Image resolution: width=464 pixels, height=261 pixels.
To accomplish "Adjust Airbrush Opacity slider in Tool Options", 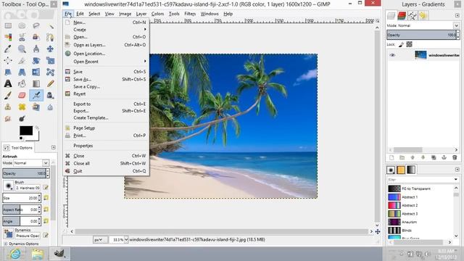I will click(x=24, y=173).
